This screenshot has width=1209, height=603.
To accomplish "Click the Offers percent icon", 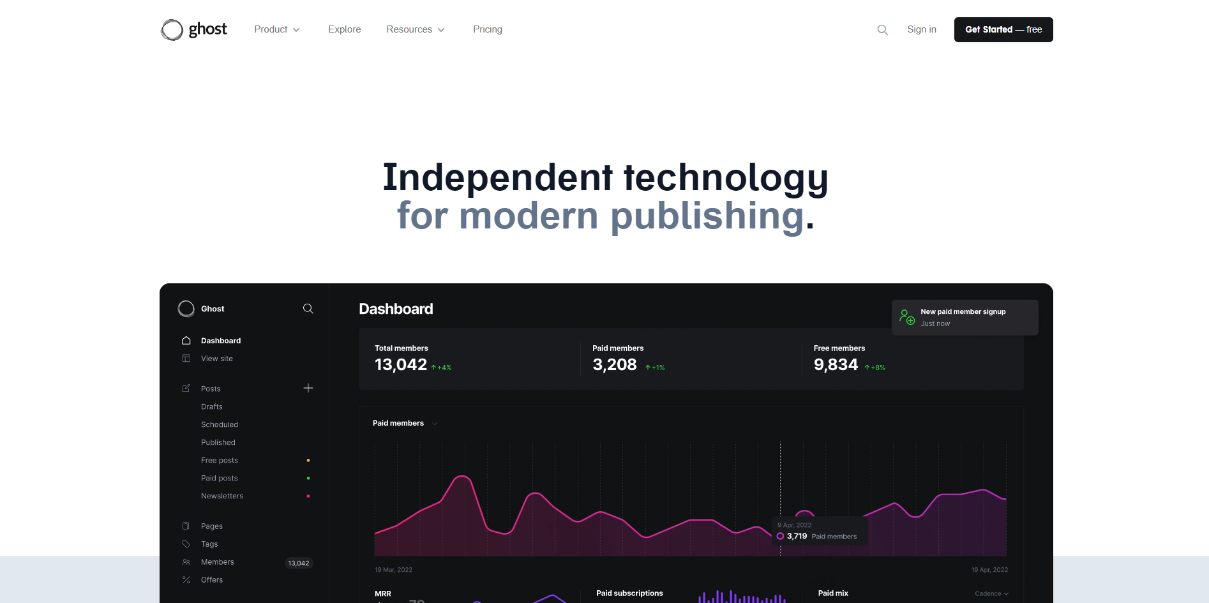I will (186, 580).
